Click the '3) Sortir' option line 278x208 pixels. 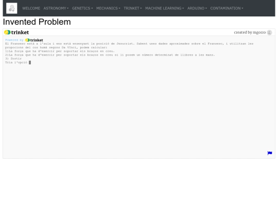tap(13, 59)
